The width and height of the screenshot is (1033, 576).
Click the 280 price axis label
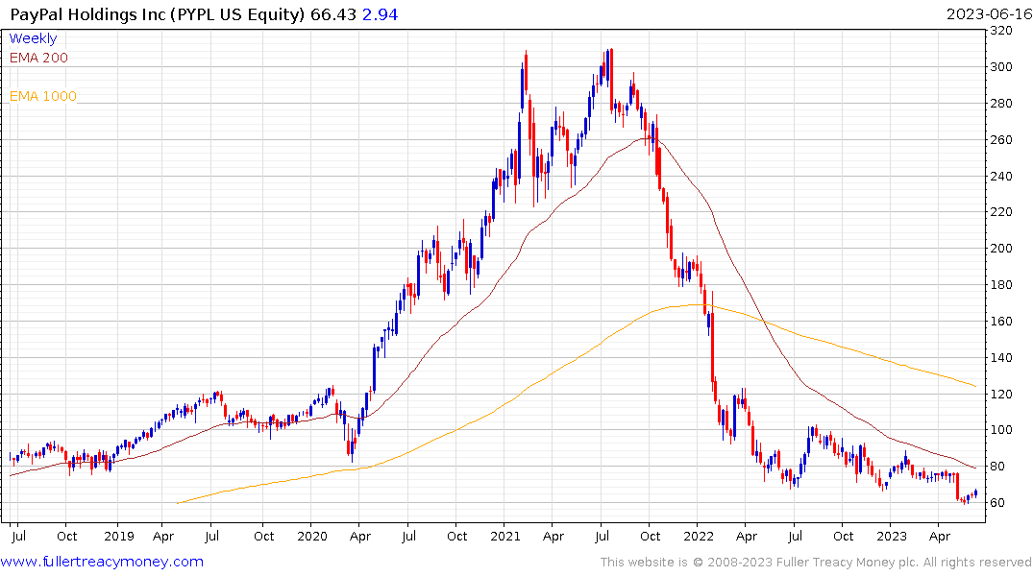[1001, 104]
